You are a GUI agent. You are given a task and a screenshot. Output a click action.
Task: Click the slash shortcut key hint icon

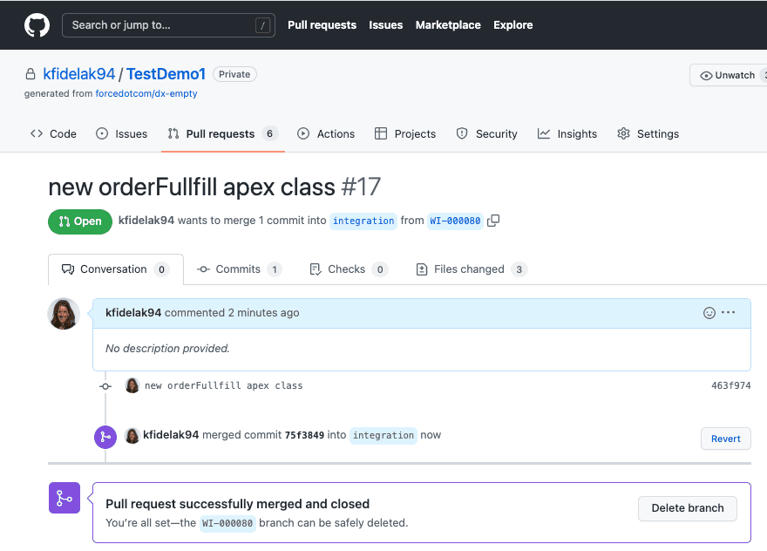262,25
